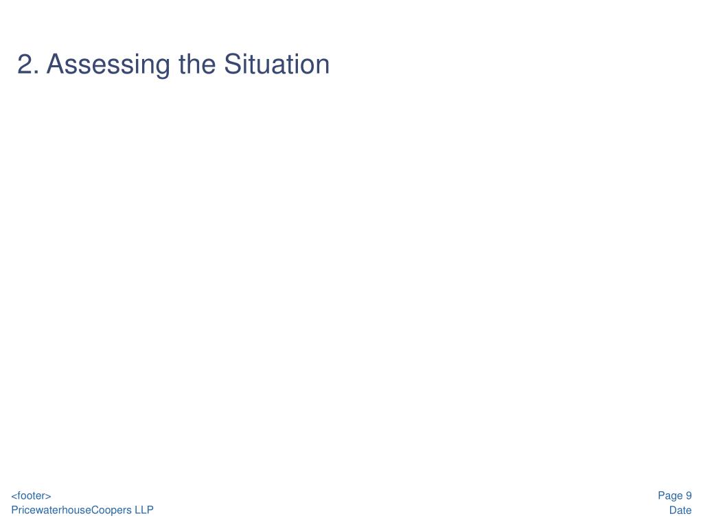Click the closing angle bracket of footer
Viewport: 703px width, 527px height.
49,496
